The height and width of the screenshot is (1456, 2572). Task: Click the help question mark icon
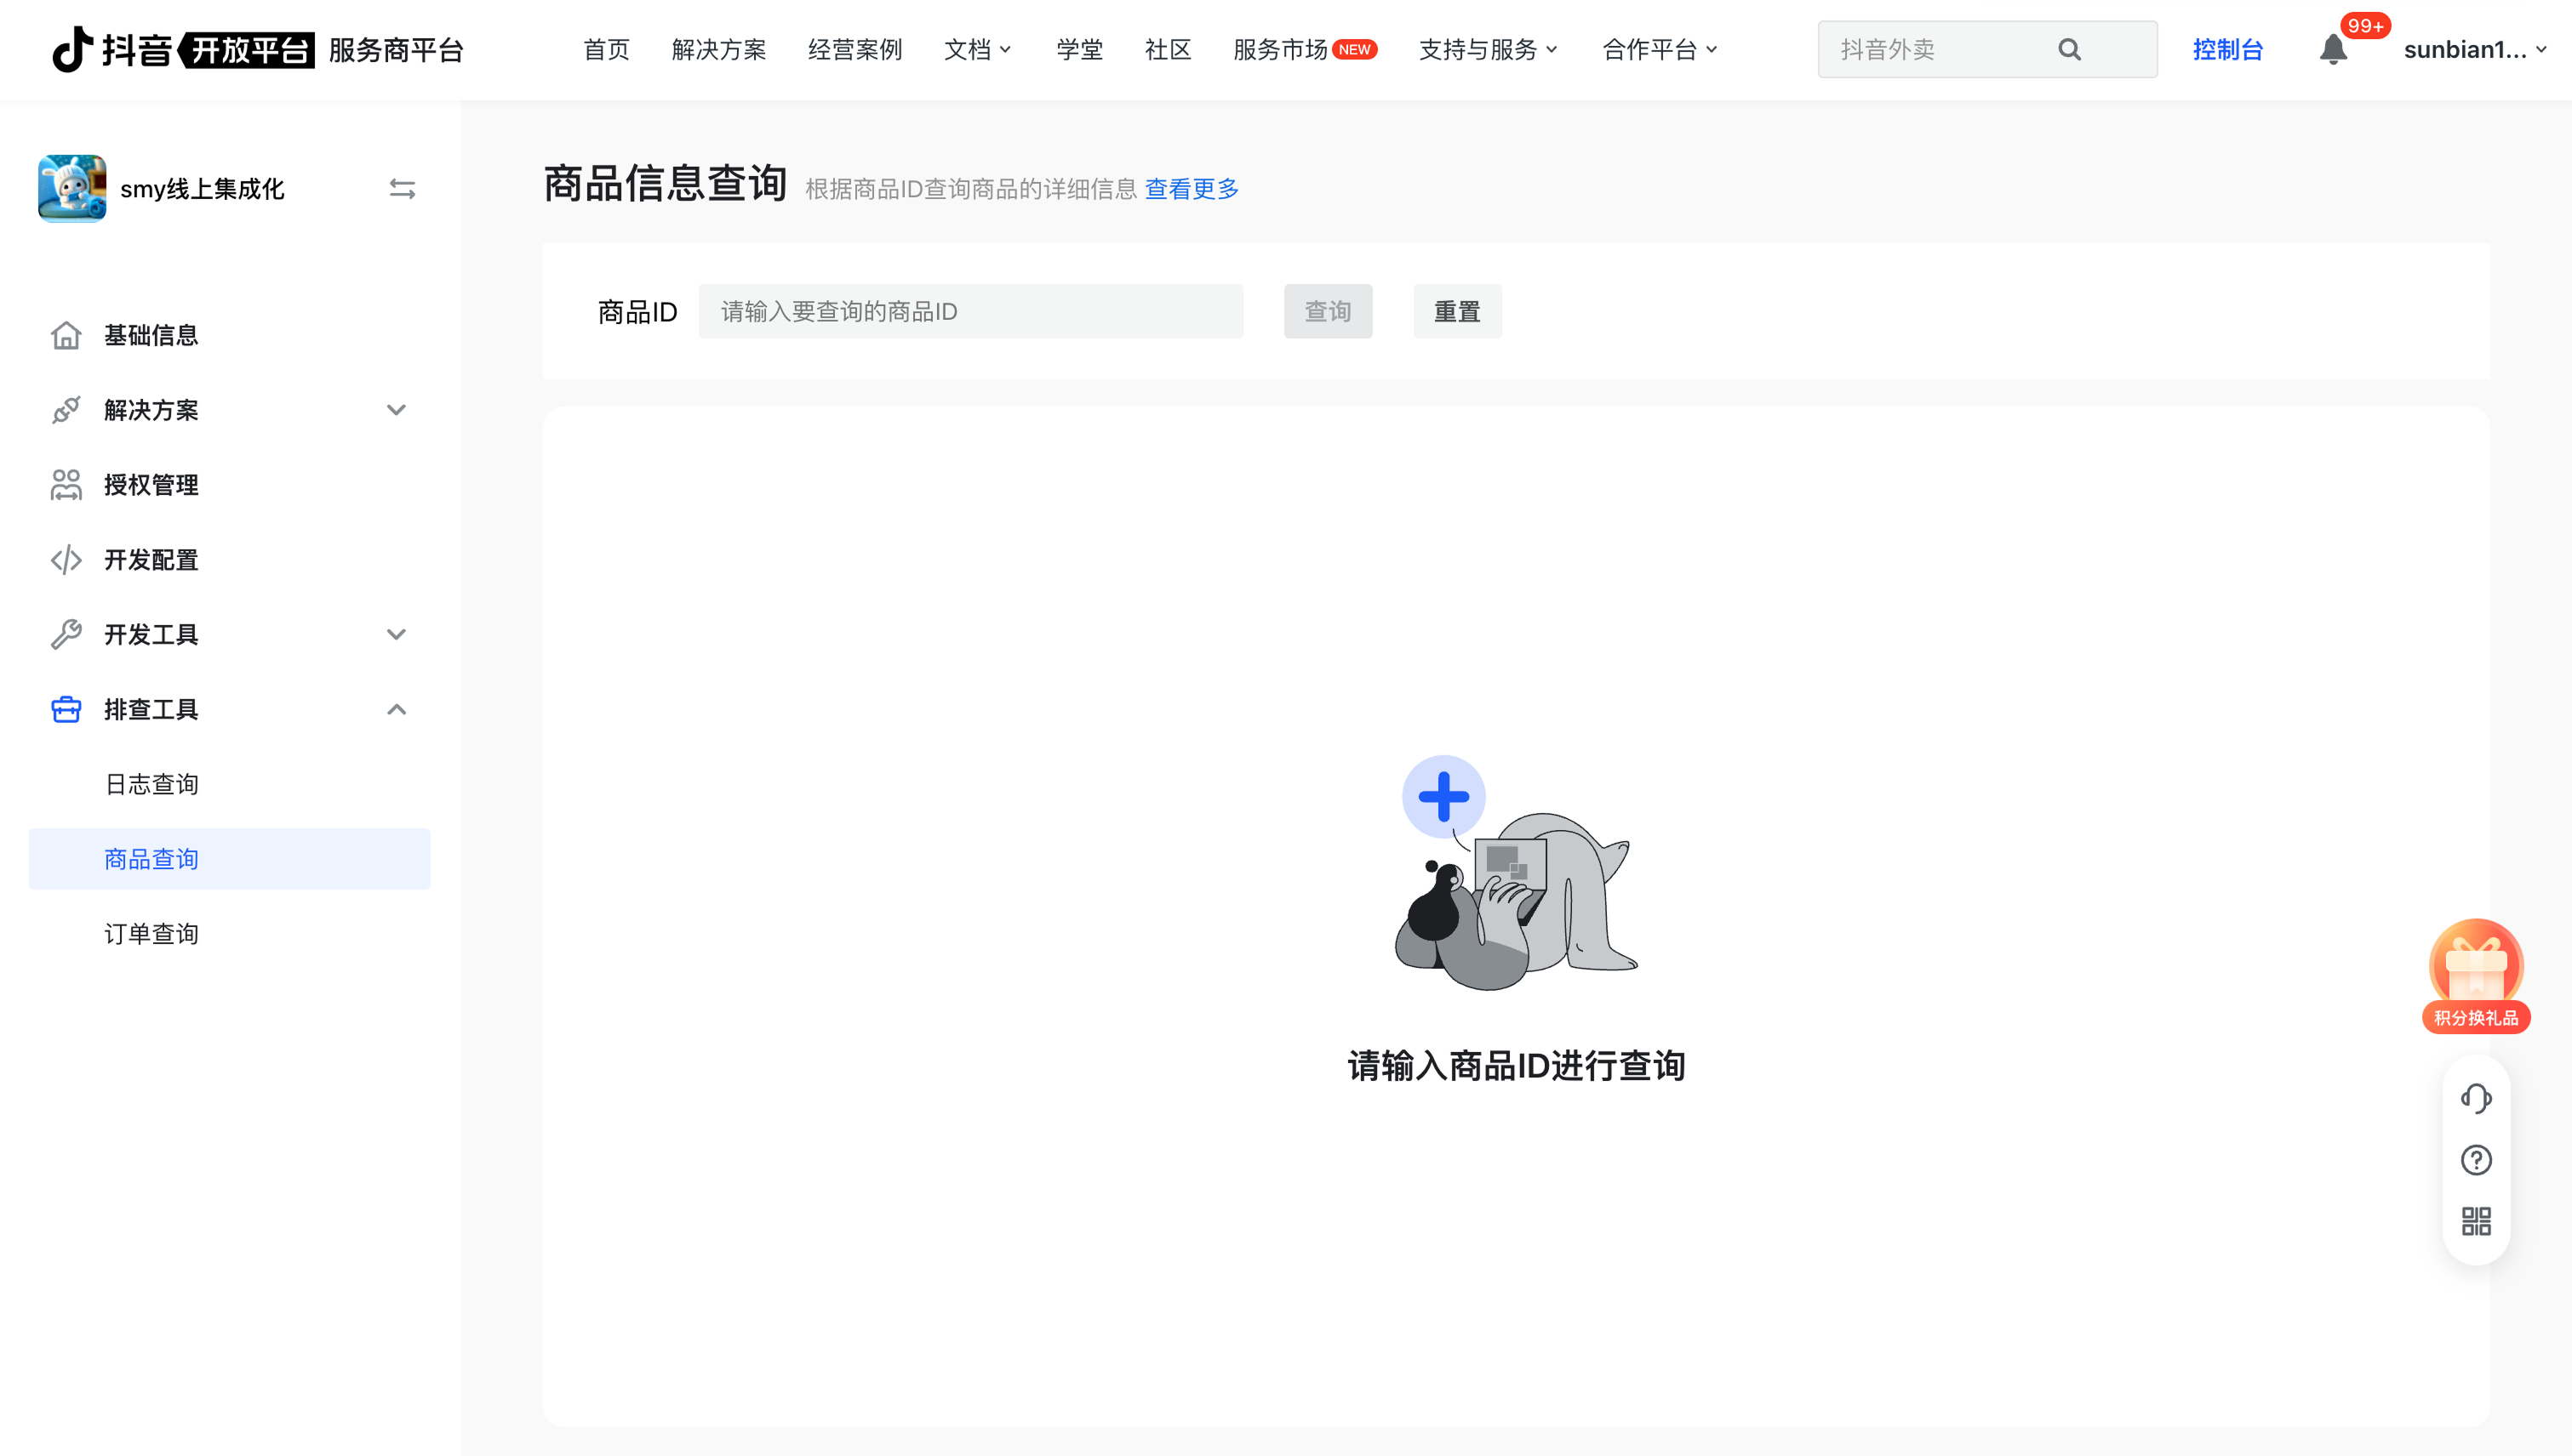(2475, 1160)
